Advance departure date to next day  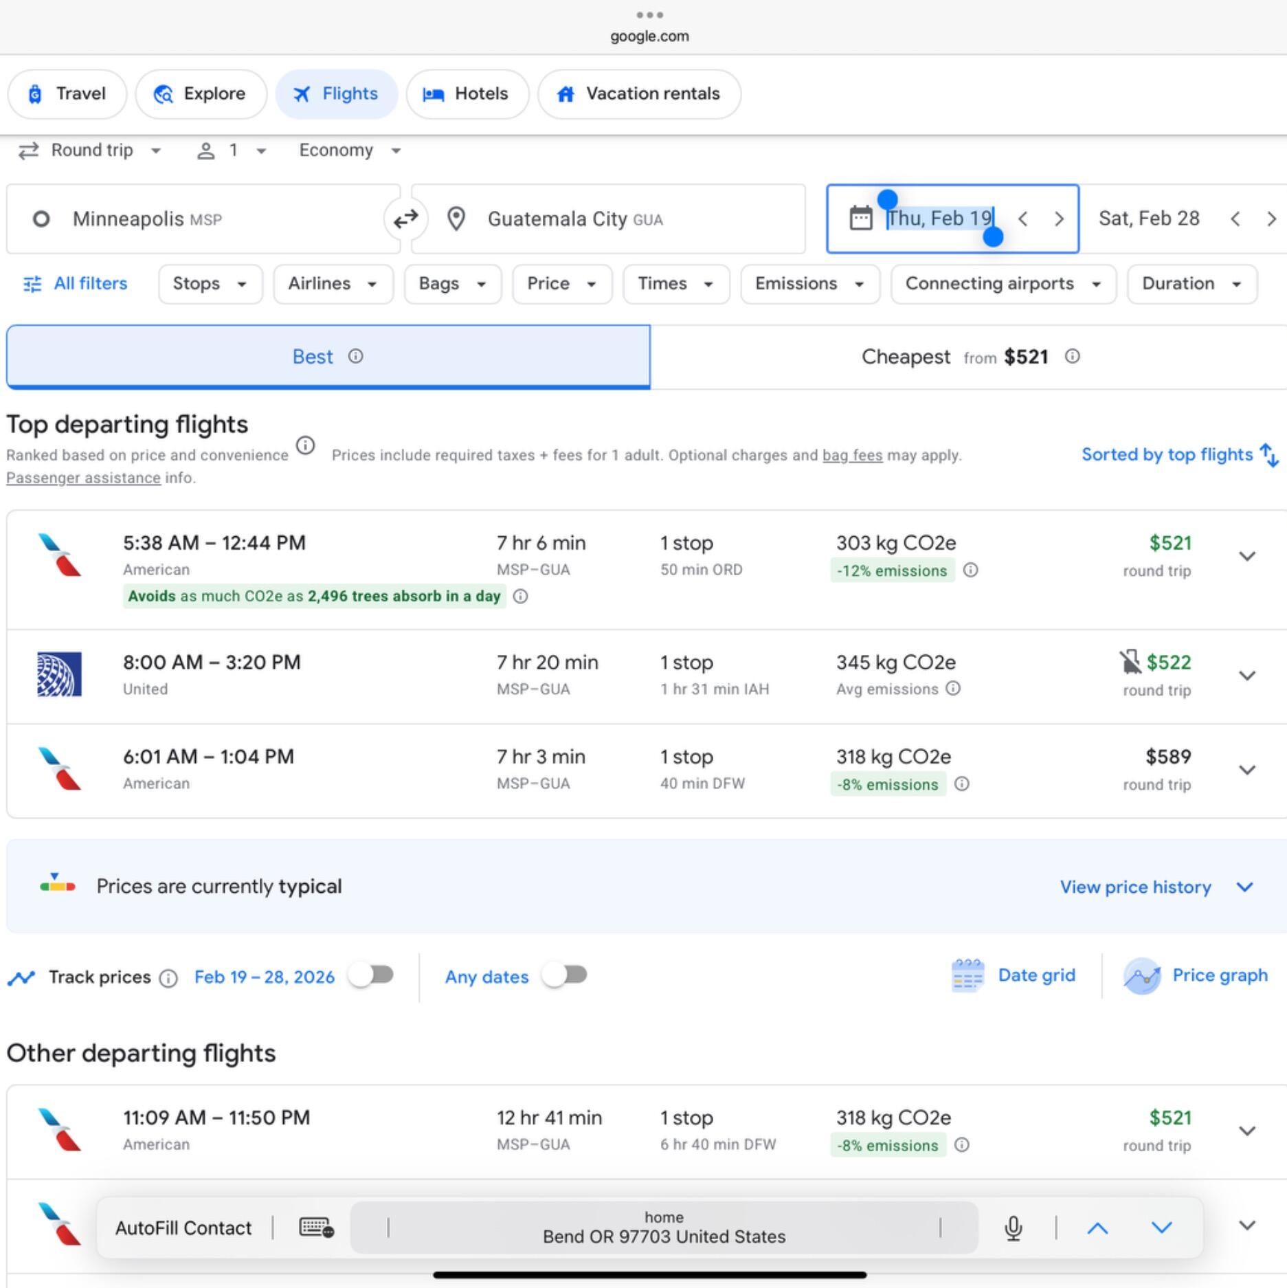point(1059,219)
